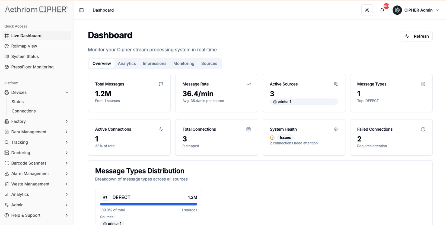
Task: Open the Impressions tab
Action: click(x=155, y=63)
